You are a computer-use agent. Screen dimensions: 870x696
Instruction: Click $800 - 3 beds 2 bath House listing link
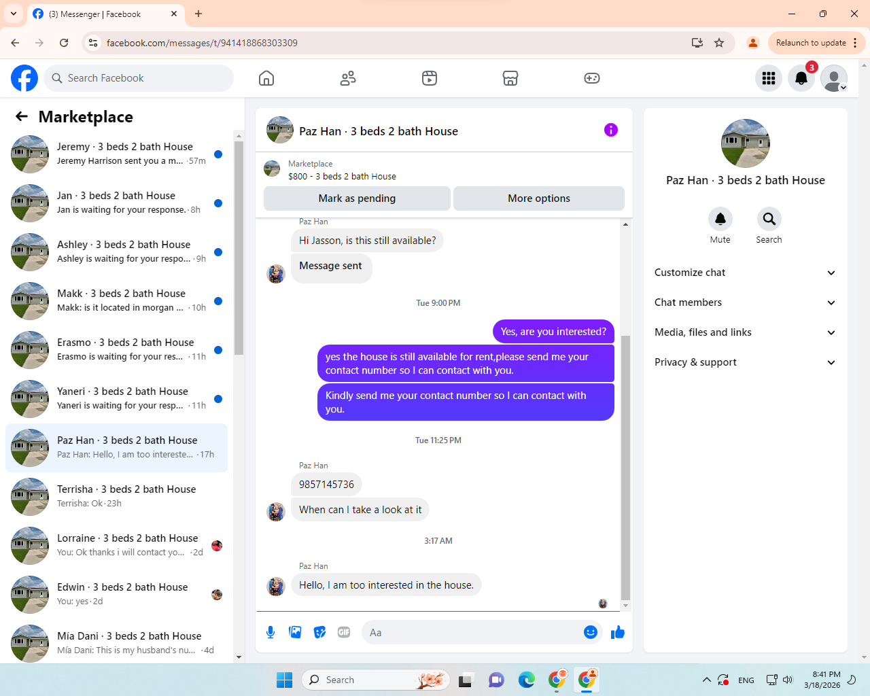click(342, 176)
